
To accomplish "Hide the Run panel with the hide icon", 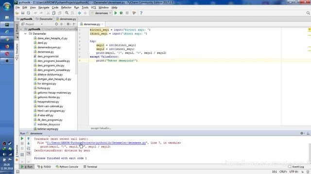I will pos(308,133).
